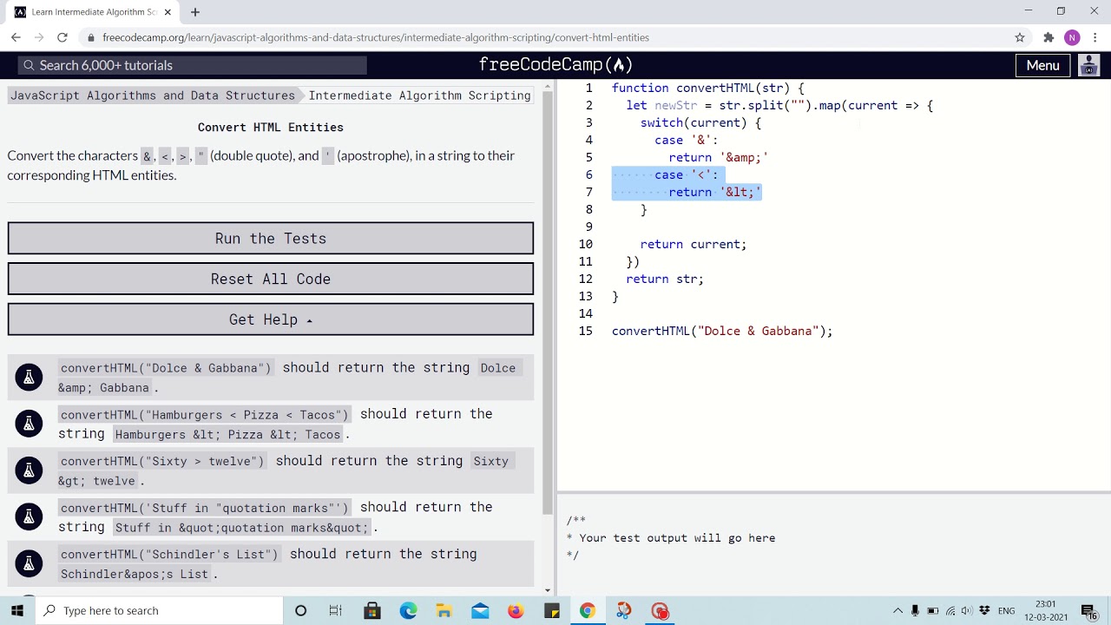Open Cortana circle in taskbar
The image size is (1111, 625).
(300, 610)
